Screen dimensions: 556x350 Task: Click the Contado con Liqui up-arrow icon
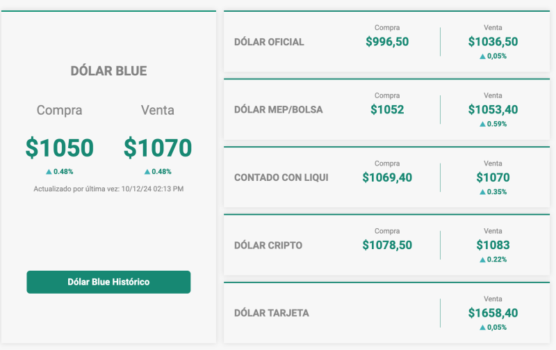482,191
